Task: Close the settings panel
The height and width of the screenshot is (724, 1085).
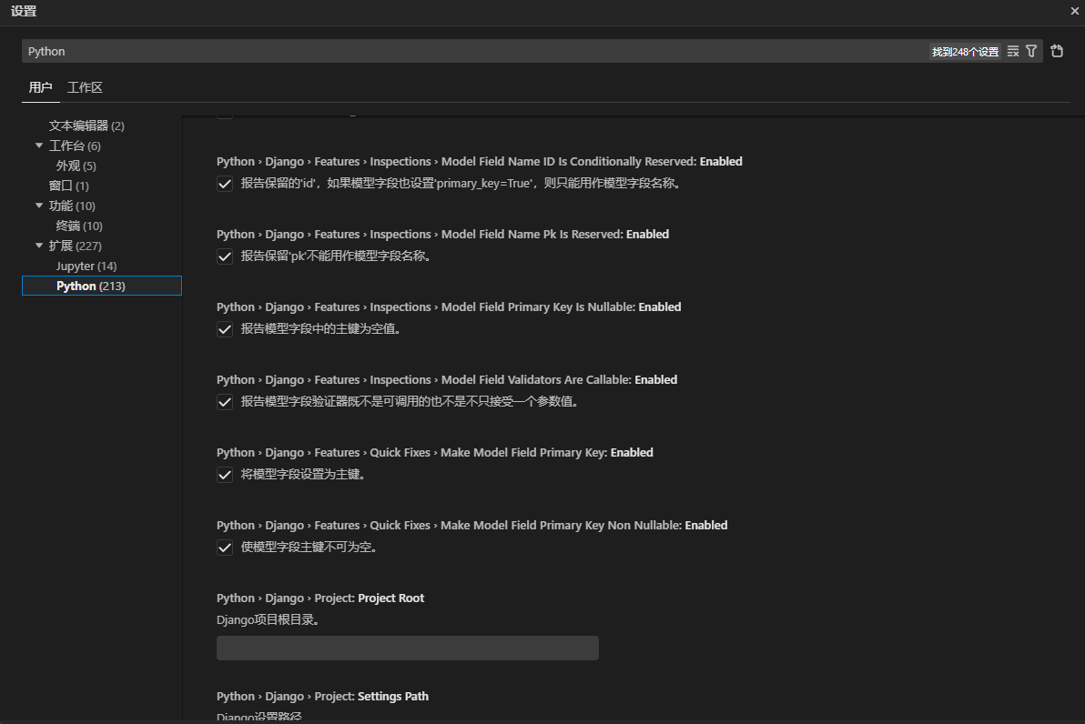Action: point(1075,11)
